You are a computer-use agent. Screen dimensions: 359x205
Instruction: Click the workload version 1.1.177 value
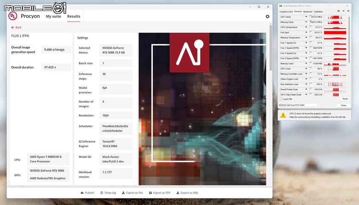pyautogui.click(x=116, y=174)
